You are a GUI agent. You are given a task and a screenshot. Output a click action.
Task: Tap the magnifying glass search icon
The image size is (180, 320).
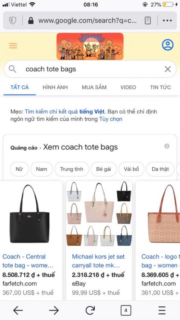tap(12, 69)
